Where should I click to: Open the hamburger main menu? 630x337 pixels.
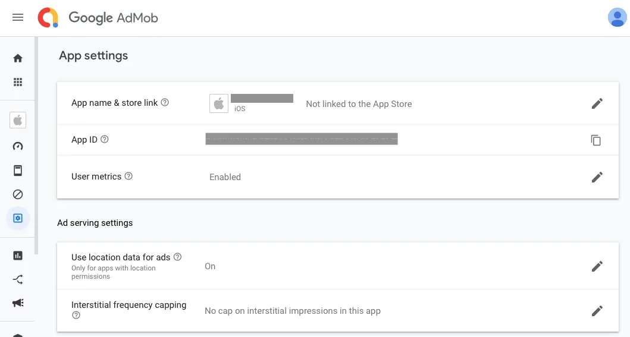18,18
